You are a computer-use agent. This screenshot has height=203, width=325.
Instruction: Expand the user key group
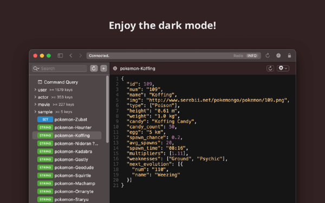tap(35, 90)
